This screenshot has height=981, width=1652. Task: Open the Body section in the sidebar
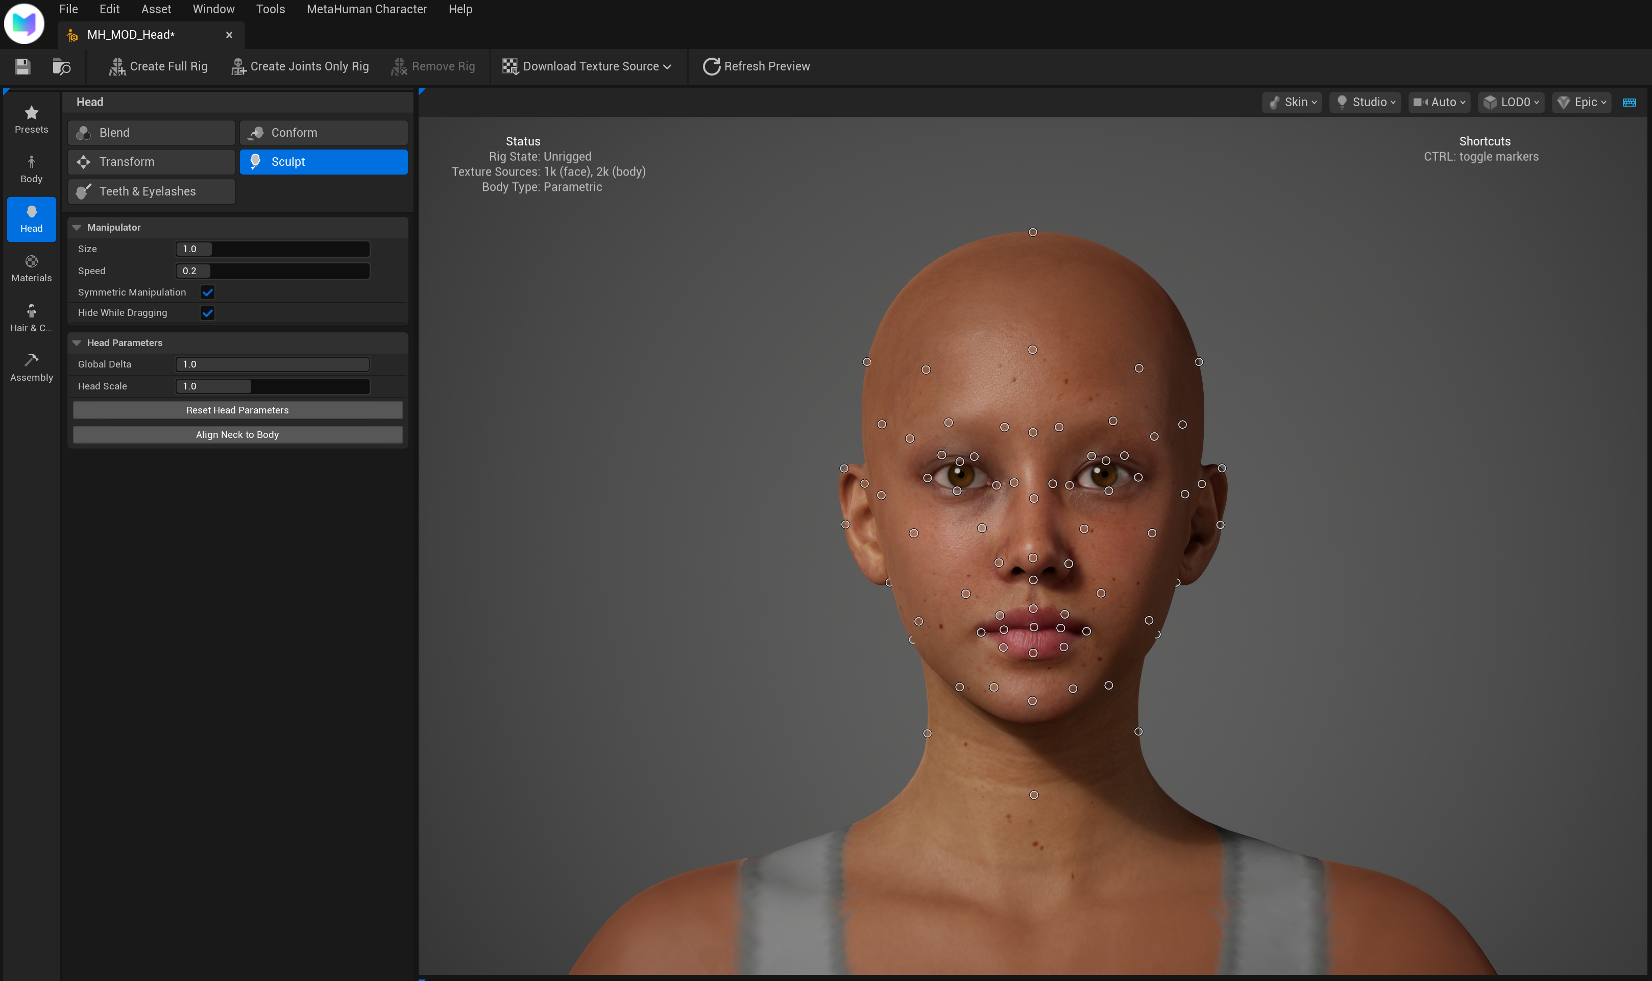point(31,168)
